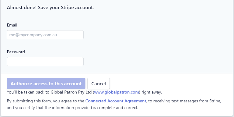Click "Save your Stripe account." in the heading
234x117 pixels.
click(x=66, y=7)
